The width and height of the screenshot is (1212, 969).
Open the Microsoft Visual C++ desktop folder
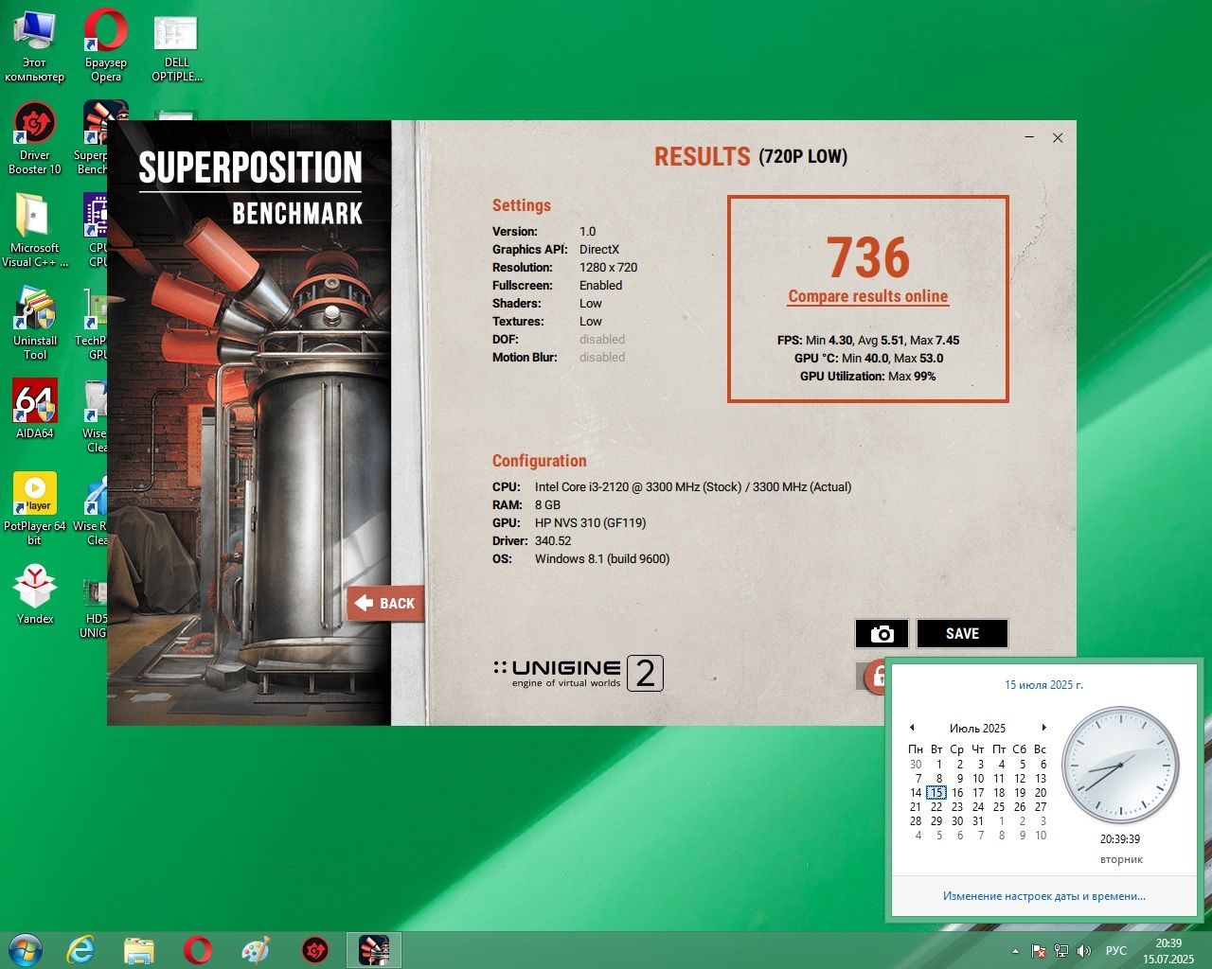point(34,232)
